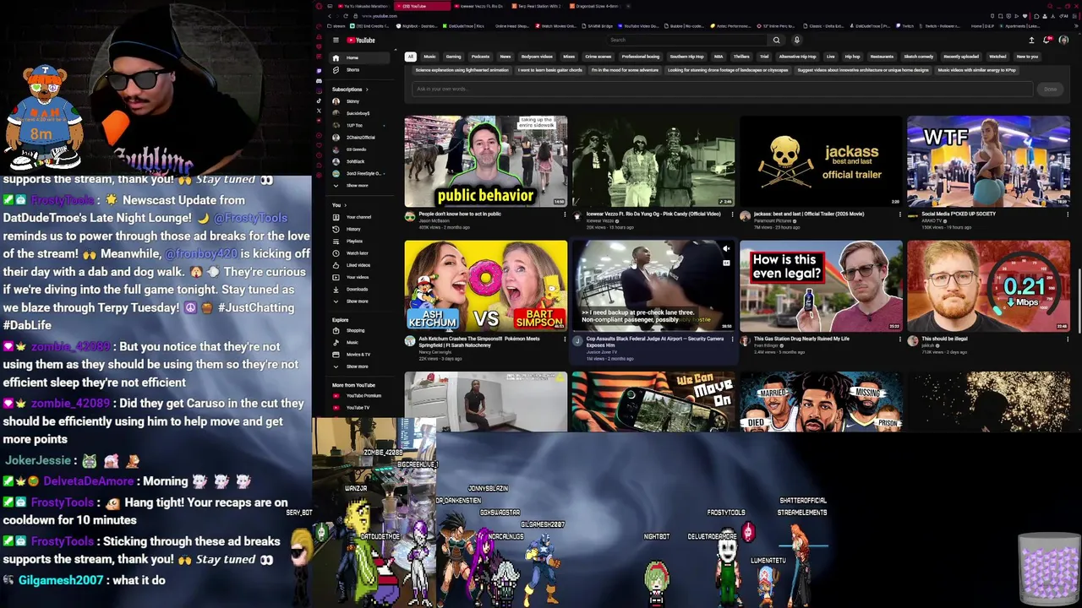Select the Thrillers filter chip
The width and height of the screenshot is (1082, 608).
coord(741,57)
